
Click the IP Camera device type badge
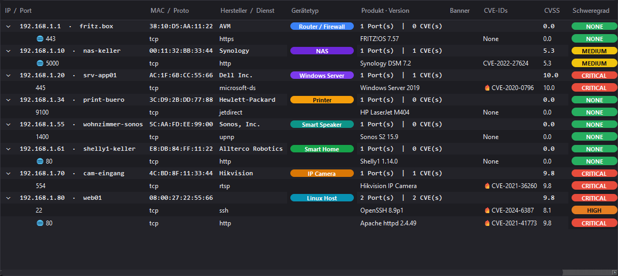322,173
